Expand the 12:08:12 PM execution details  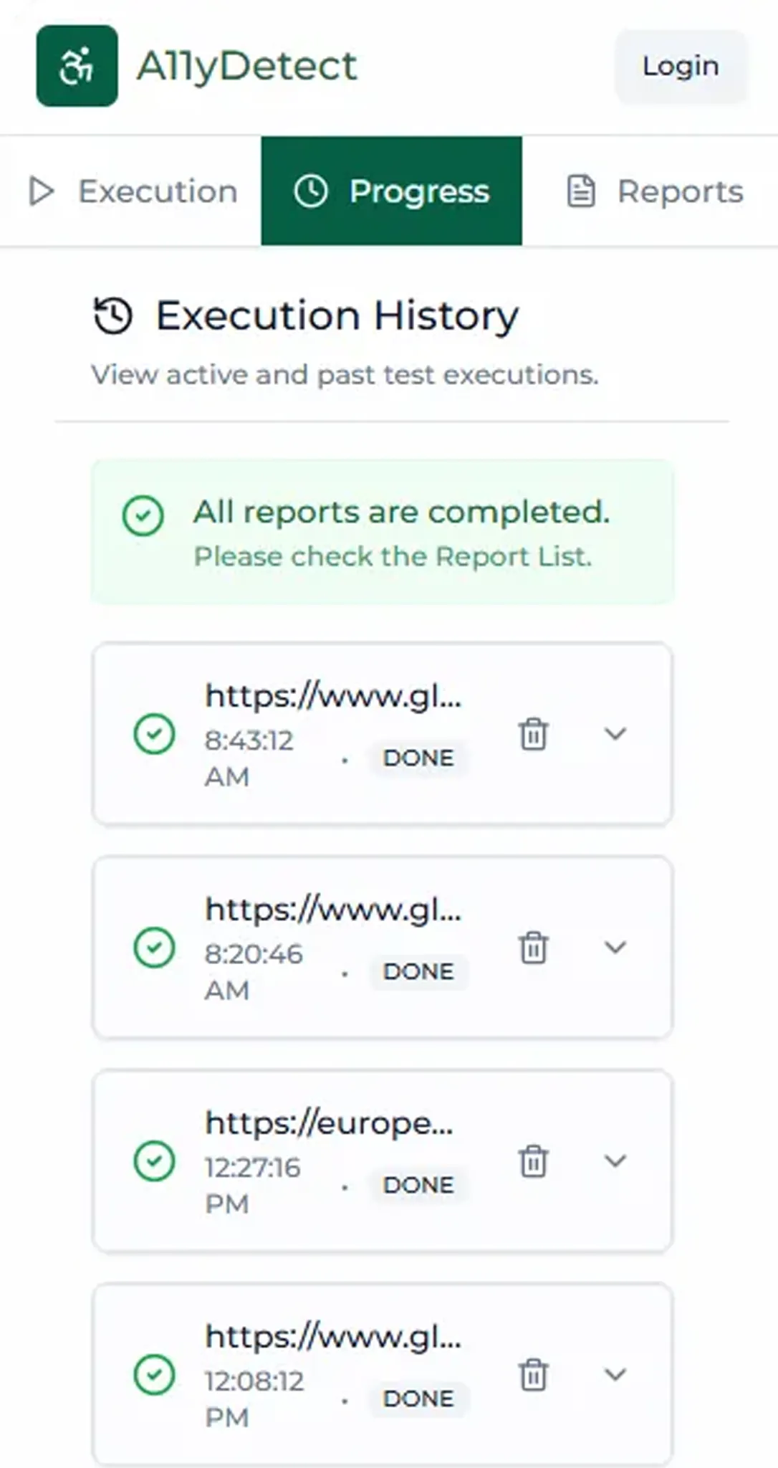click(615, 1375)
